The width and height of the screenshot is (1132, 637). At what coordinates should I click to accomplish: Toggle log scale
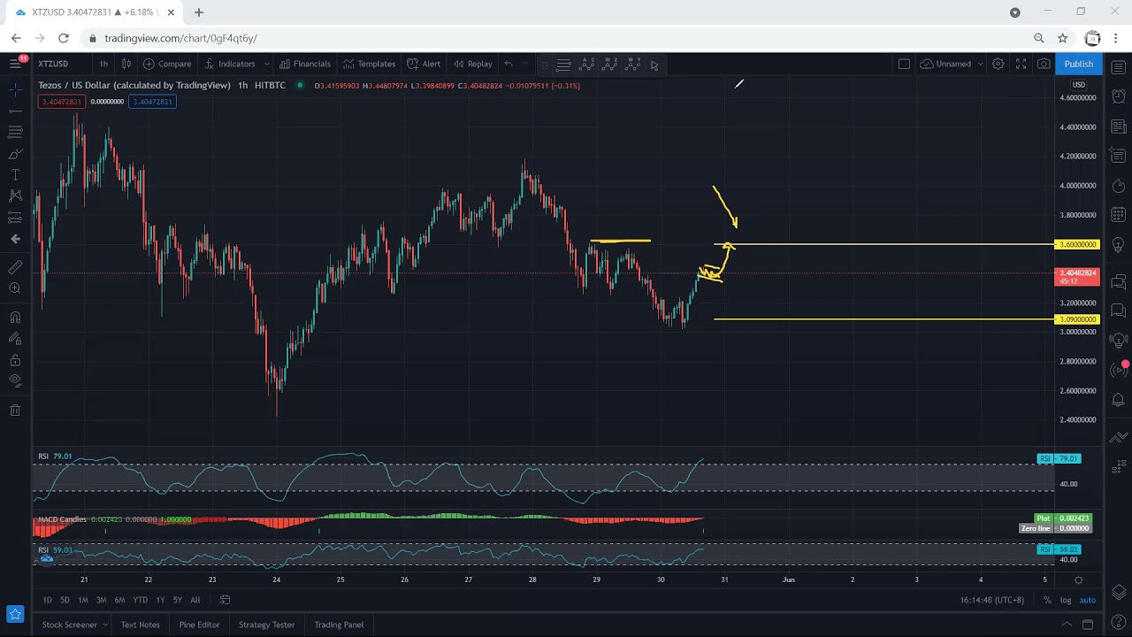(x=1066, y=600)
